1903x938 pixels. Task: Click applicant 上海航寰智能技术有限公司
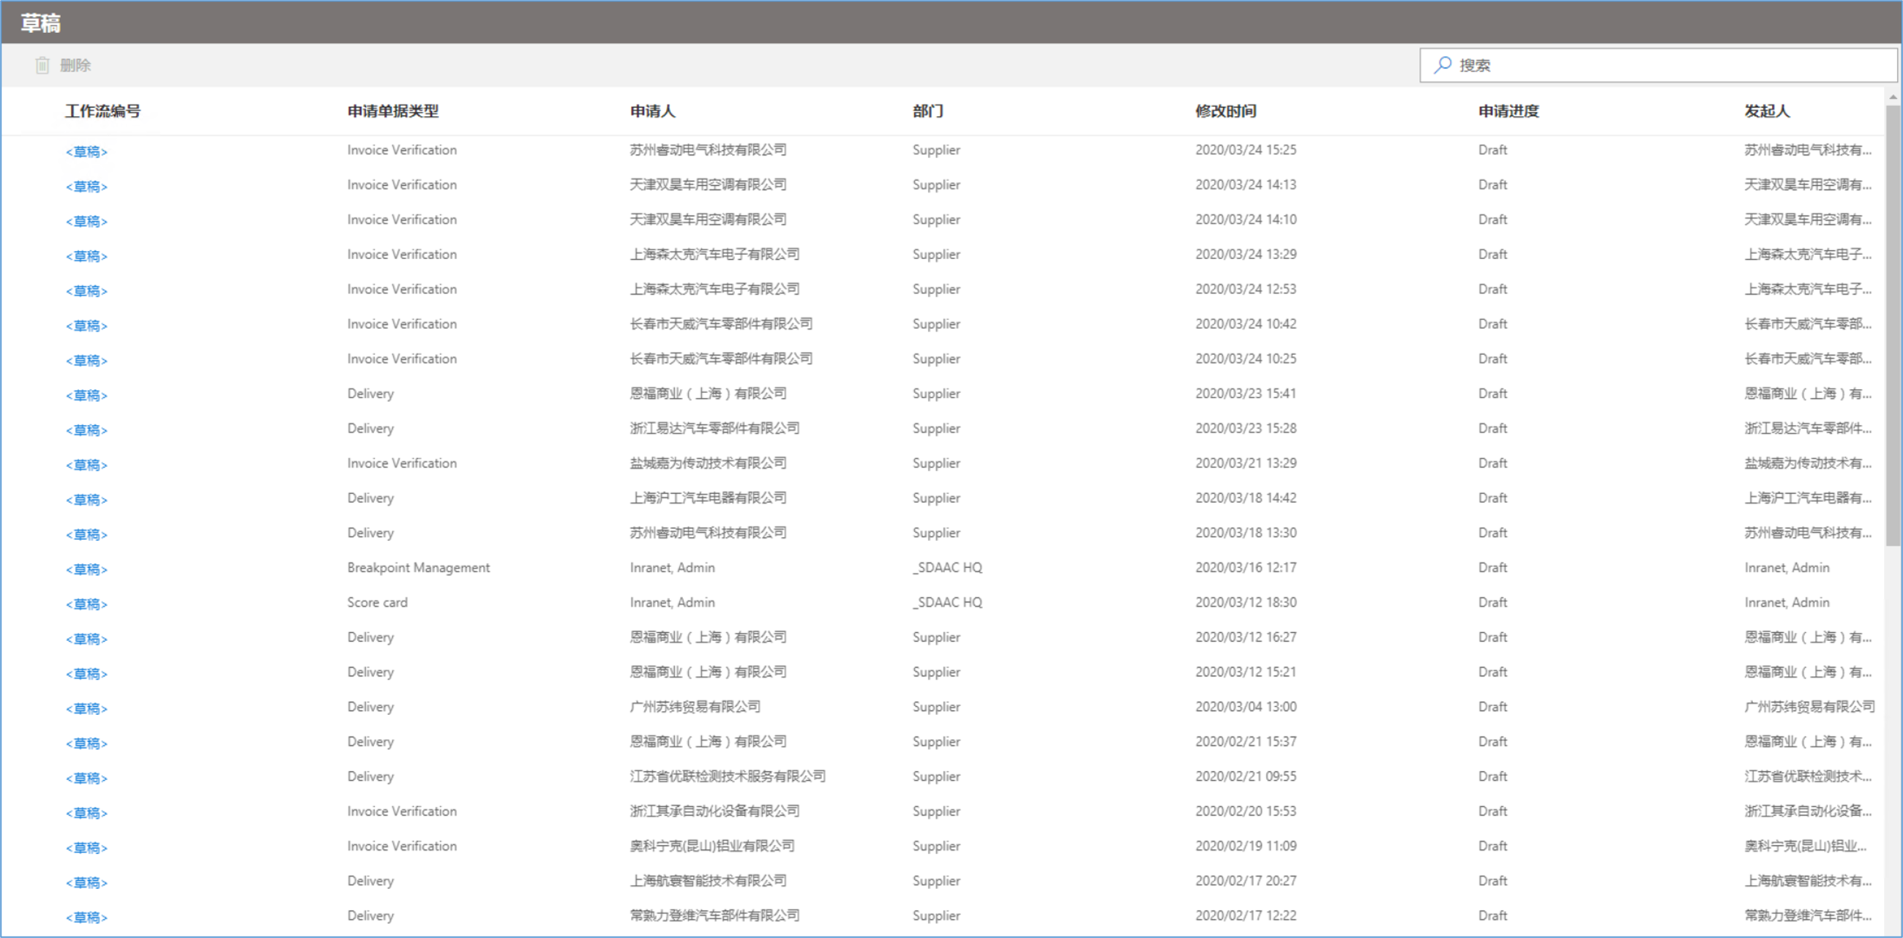(x=708, y=879)
